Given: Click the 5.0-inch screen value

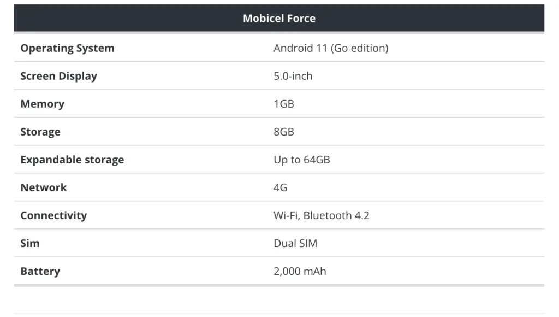Looking at the screenshot, I should [293, 76].
